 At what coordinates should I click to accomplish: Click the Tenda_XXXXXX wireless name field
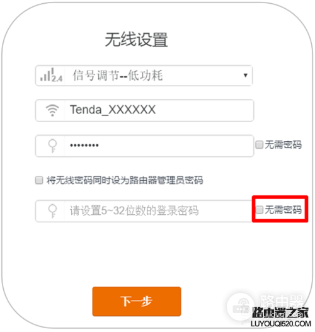(x=144, y=110)
